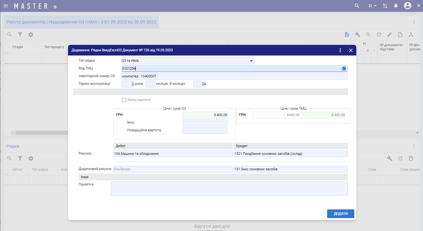
Task: Click the Інше section header
Action: [x=213, y=177]
